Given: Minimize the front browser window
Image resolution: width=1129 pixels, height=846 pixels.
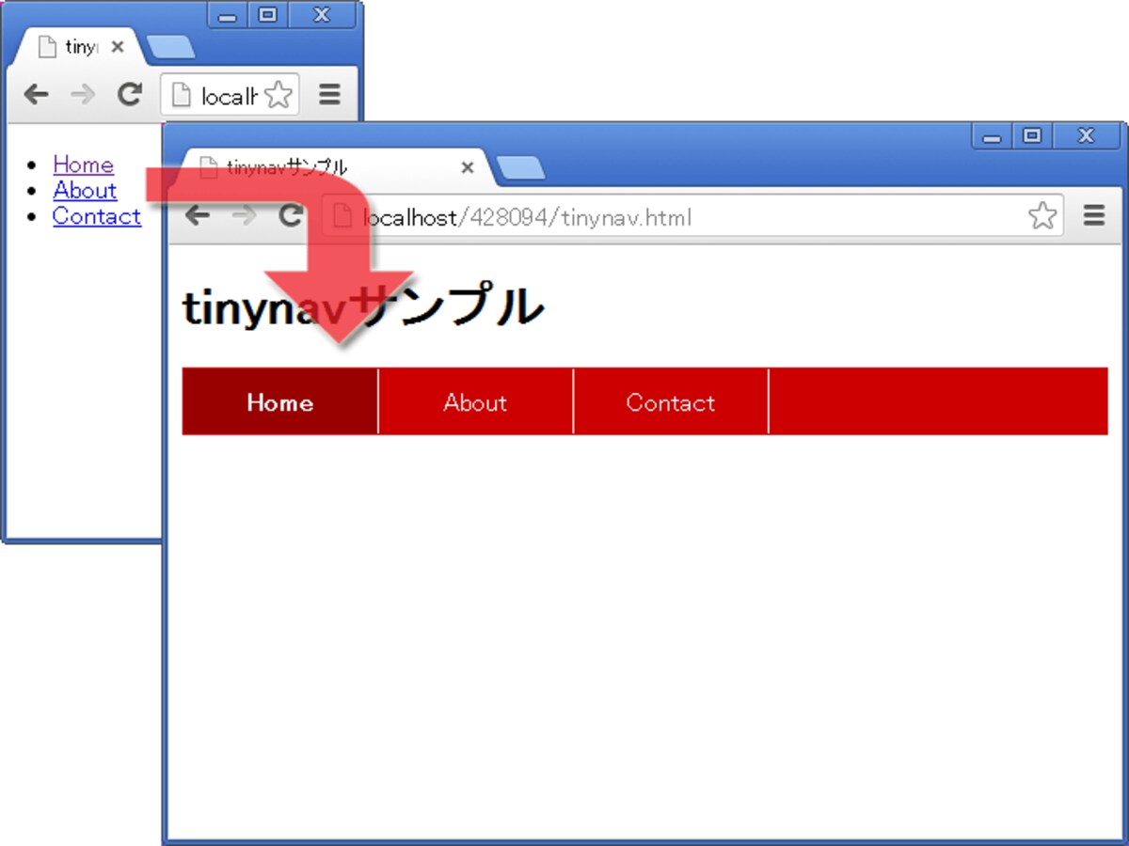Looking at the screenshot, I should (992, 136).
